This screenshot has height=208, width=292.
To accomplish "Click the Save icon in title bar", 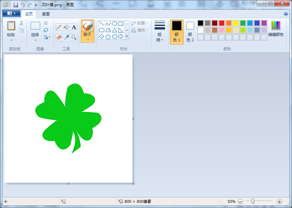I will 16,5.
